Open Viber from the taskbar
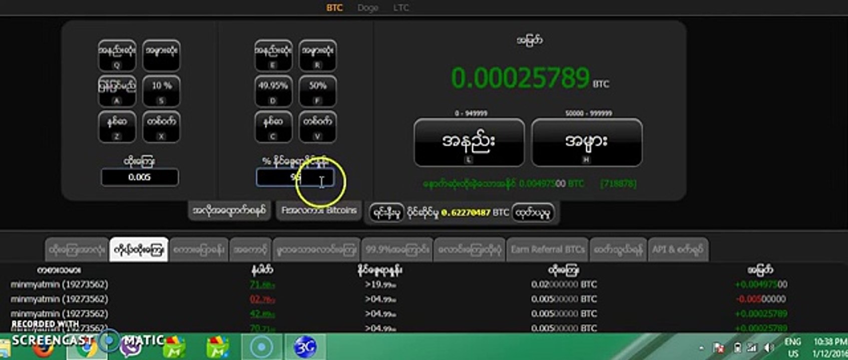 (131, 347)
